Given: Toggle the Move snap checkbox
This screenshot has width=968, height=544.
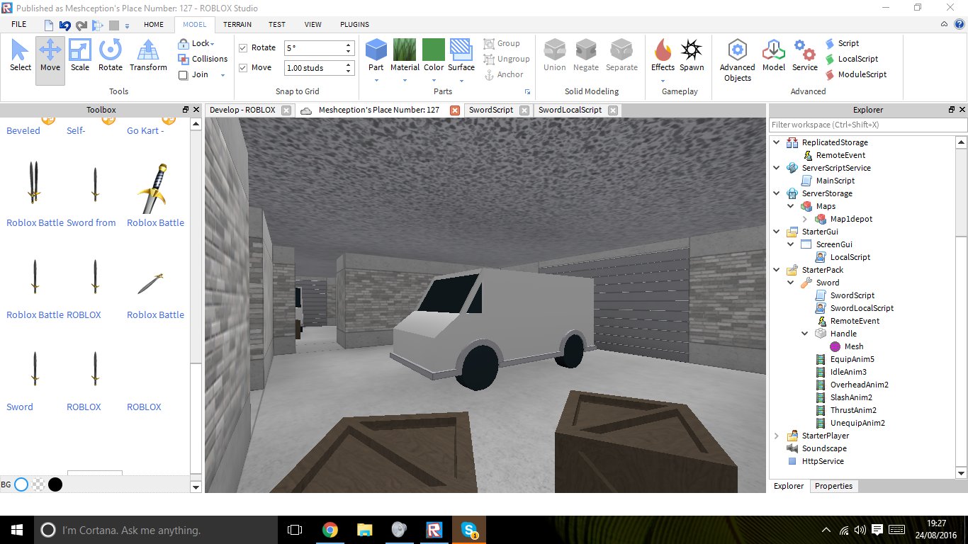Looking at the screenshot, I should pos(243,68).
